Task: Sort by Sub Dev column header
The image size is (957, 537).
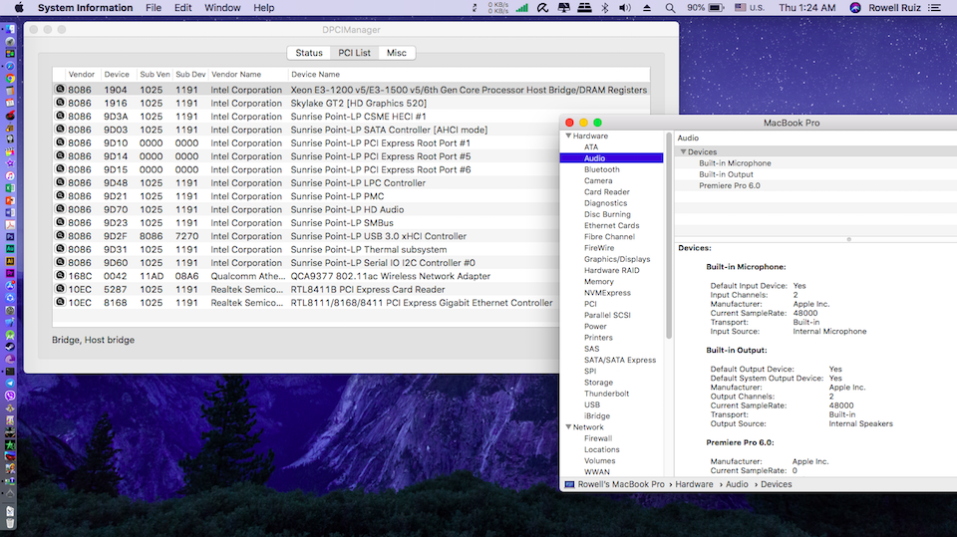Action: click(x=190, y=75)
